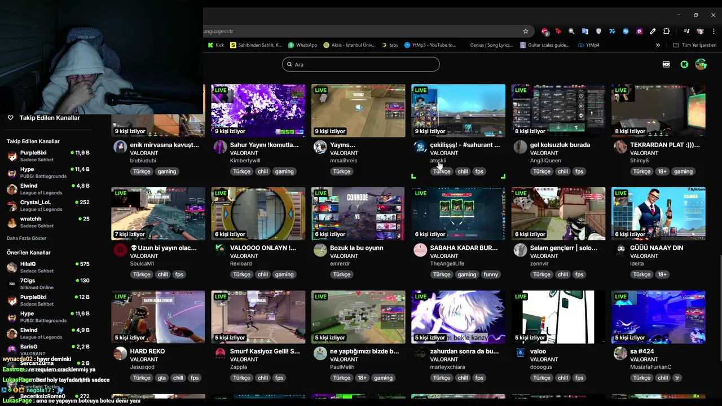Expand the hidden bookmarks overflow chevron
This screenshot has height=406, width=722.
click(658, 45)
